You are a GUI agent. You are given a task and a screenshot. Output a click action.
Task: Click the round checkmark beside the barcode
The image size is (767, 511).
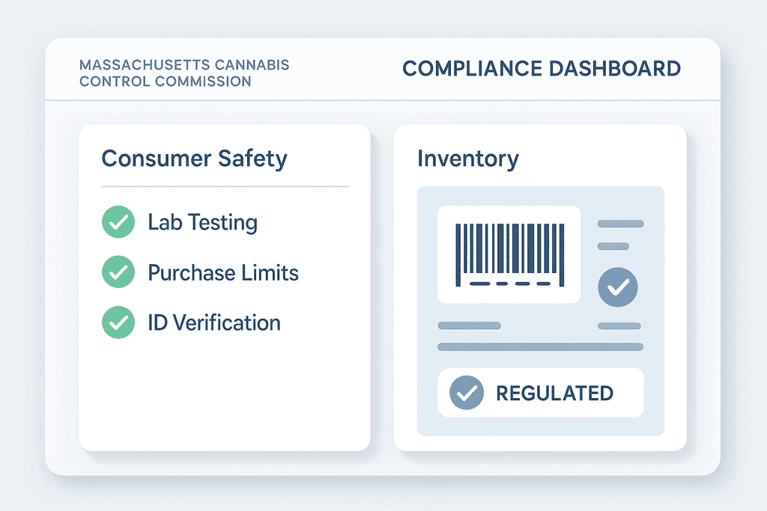point(619,287)
